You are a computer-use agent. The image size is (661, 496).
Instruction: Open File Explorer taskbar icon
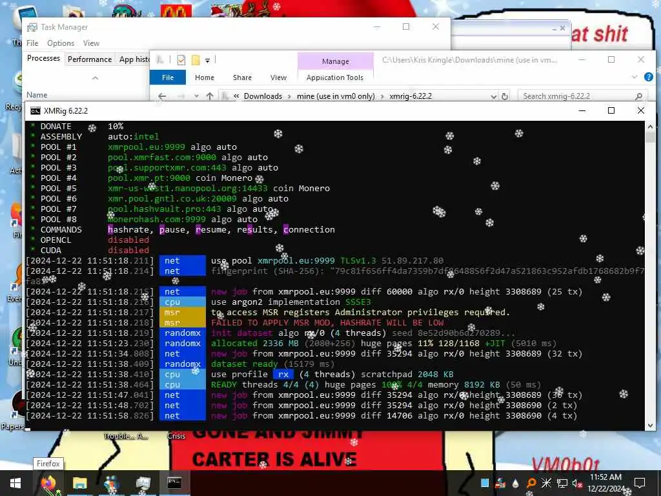[x=79, y=483]
